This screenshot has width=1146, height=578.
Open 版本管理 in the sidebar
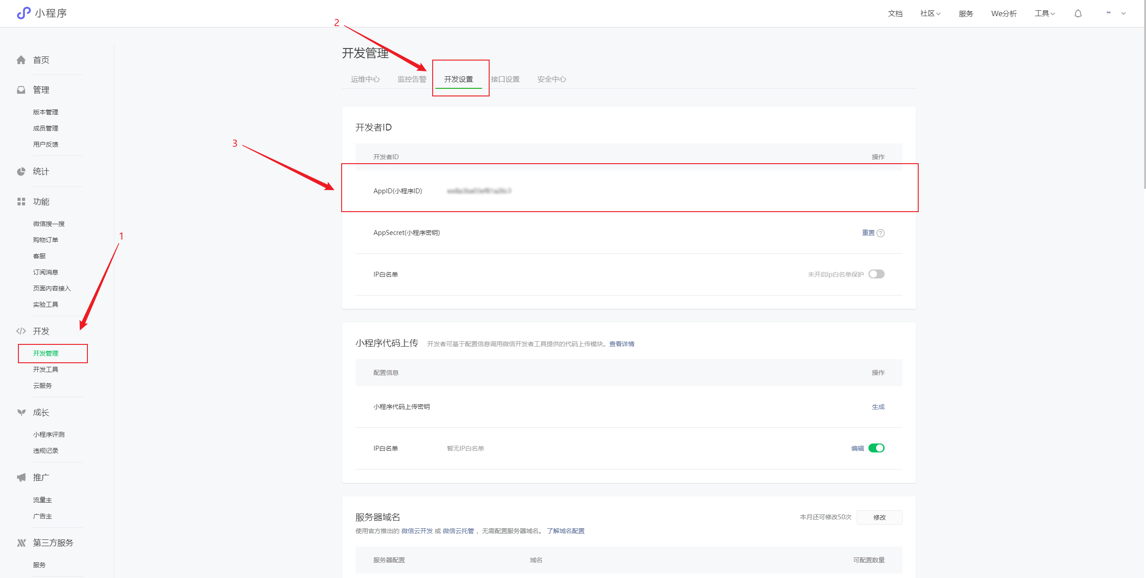(46, 113)
